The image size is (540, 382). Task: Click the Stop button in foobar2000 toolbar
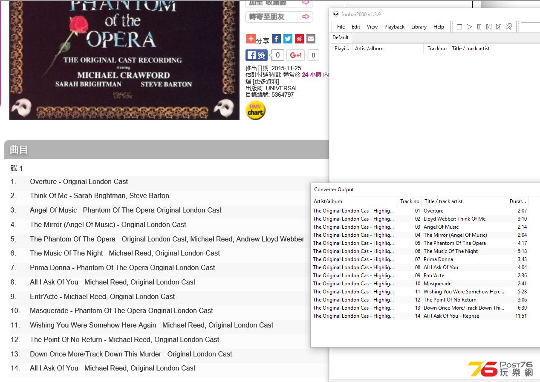coord(459,27)
